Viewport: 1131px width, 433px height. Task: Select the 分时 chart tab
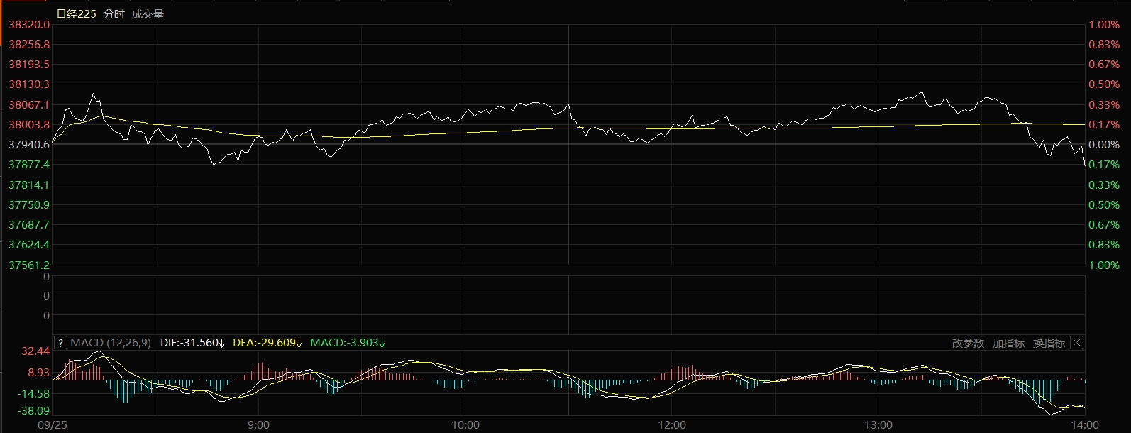[x=114, y=14]
